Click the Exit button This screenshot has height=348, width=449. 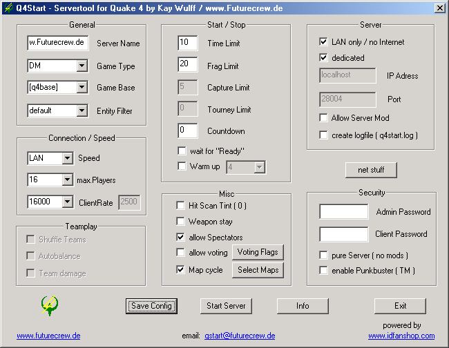[x=400, y=306]
